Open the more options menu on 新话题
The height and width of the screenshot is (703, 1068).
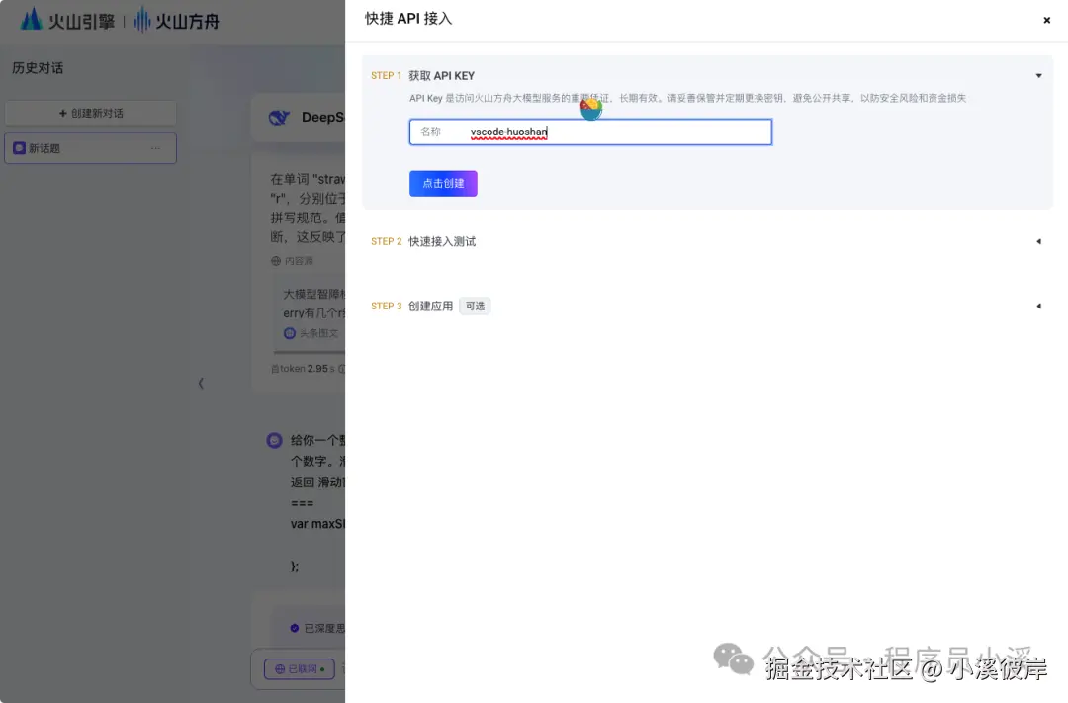(155, 148)
